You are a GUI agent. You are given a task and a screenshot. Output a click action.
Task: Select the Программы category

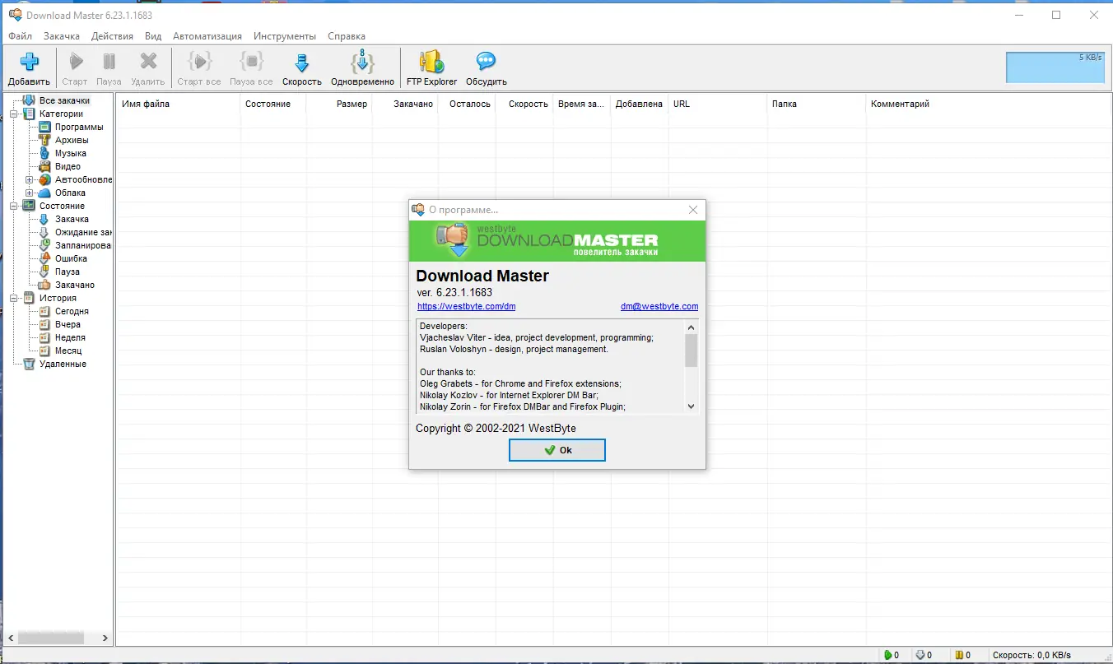tap(79, 127)
